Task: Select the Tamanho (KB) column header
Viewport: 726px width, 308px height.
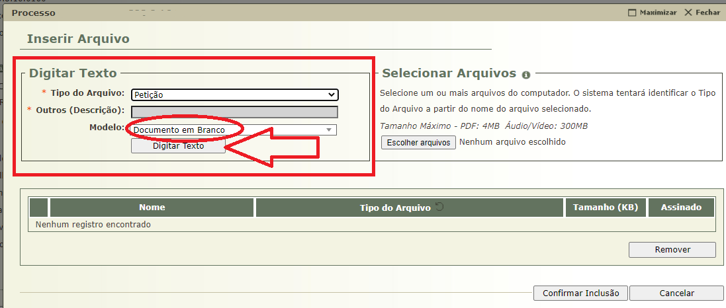Action: (x=606, y=208)
